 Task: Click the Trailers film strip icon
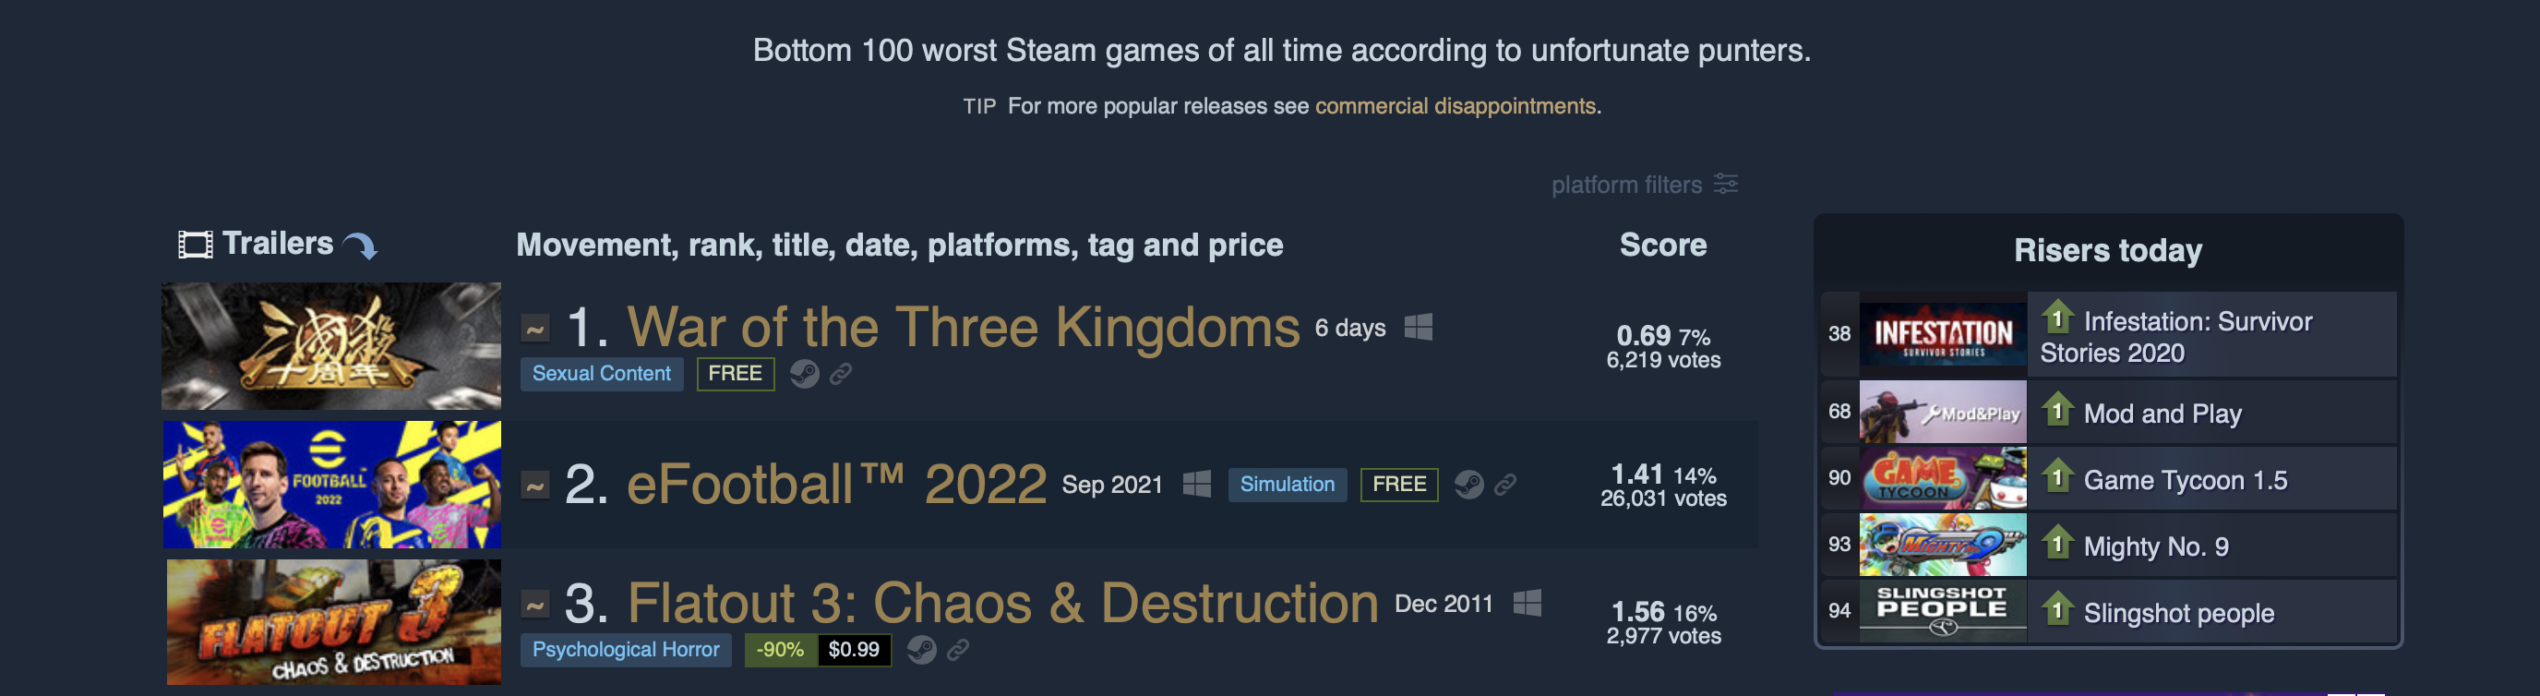coord(196,245)
